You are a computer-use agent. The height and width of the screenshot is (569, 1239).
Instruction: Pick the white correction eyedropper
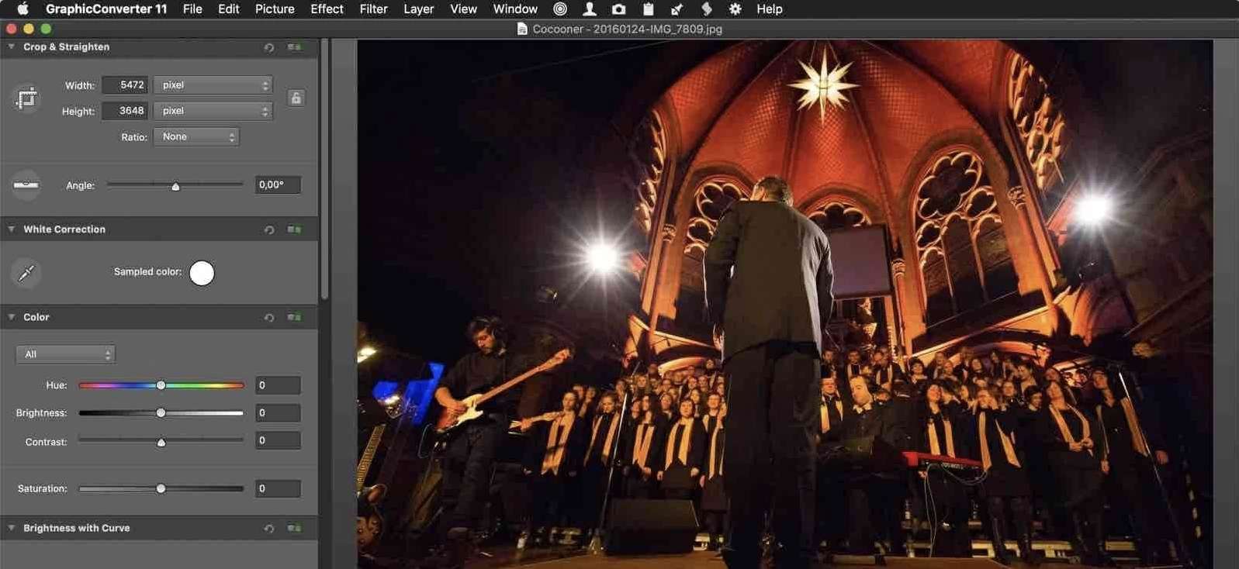point(26,273)
